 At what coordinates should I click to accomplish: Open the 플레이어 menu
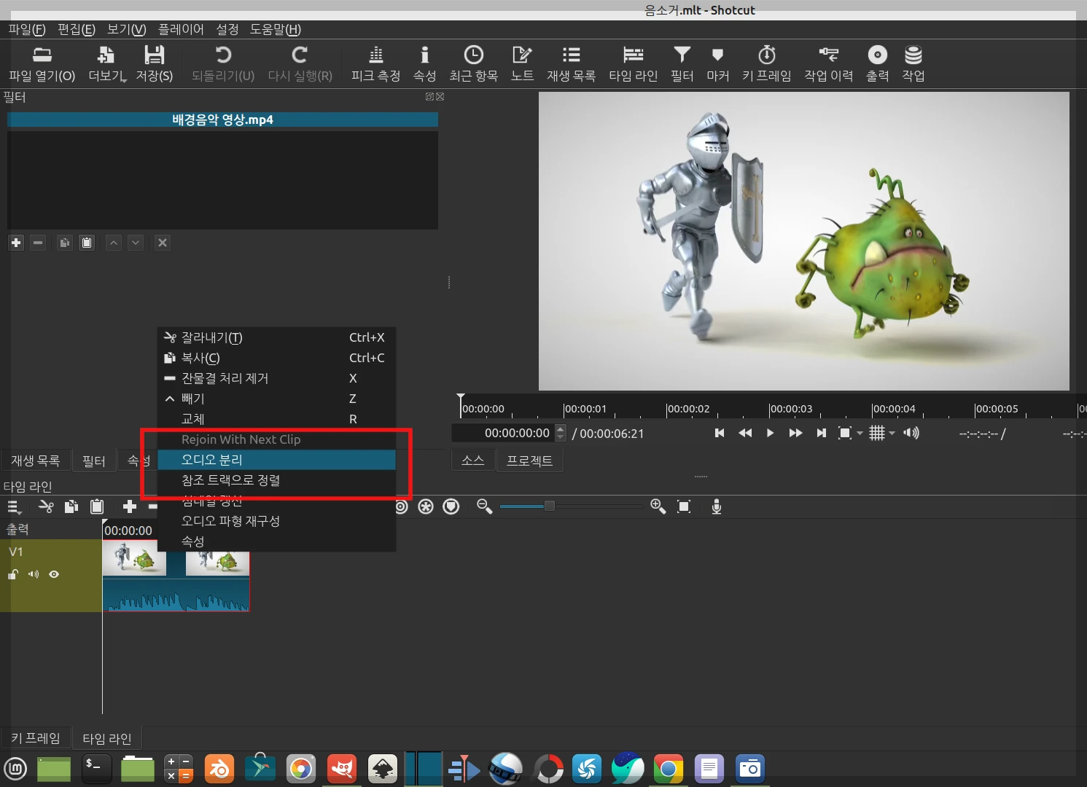[x=181, y=29]
